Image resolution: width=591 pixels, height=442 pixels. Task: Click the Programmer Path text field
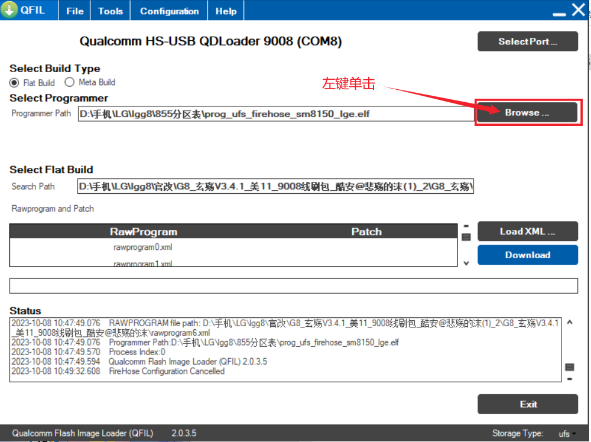[275, 113]
